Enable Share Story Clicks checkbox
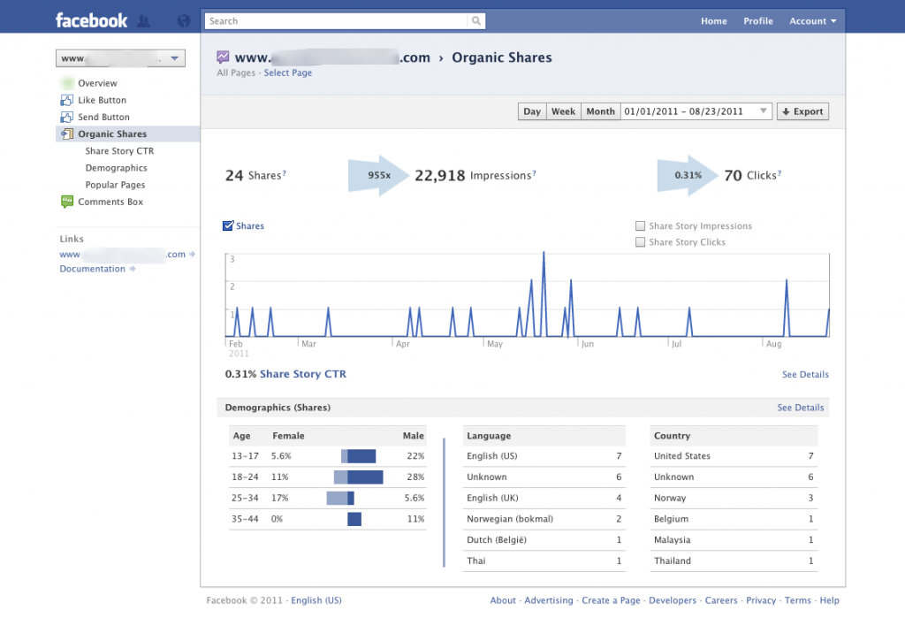Viewport: 905px width, 618px height. (x=640, y=242)
